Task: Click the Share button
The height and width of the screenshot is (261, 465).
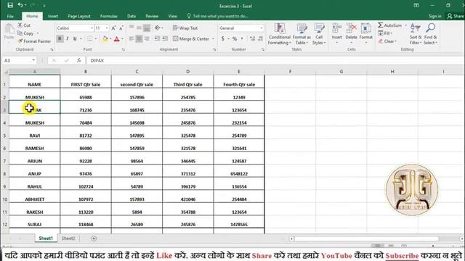Action: click(456, 16)
